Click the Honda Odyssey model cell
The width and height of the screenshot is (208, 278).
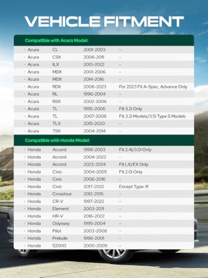[61, 224]
